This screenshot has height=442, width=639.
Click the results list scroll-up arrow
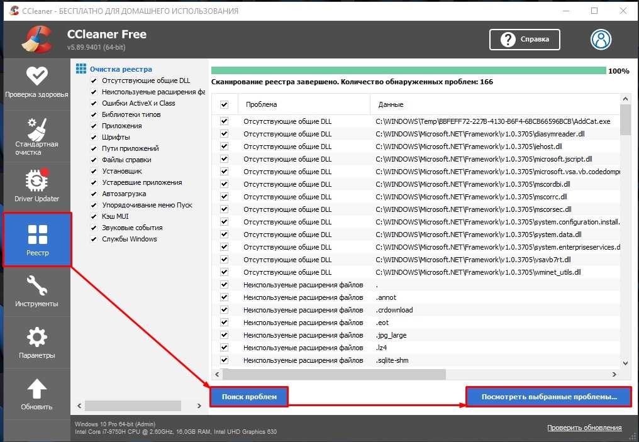[x=625, y=99]
